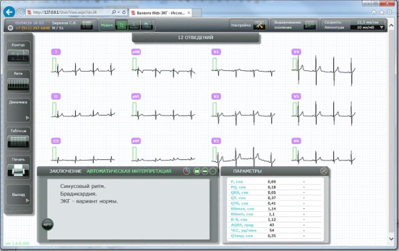Expand the Выход sidebar menu
This screenshot has width=399, height=251.
(x=18, y=195)
